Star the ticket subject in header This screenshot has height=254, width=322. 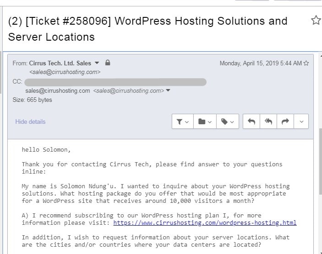pyautogui.click(x=316, y=20)
